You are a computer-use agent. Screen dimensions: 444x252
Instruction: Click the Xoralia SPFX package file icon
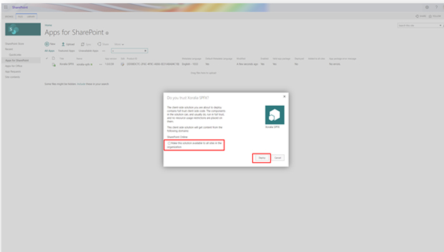(54, 65)
